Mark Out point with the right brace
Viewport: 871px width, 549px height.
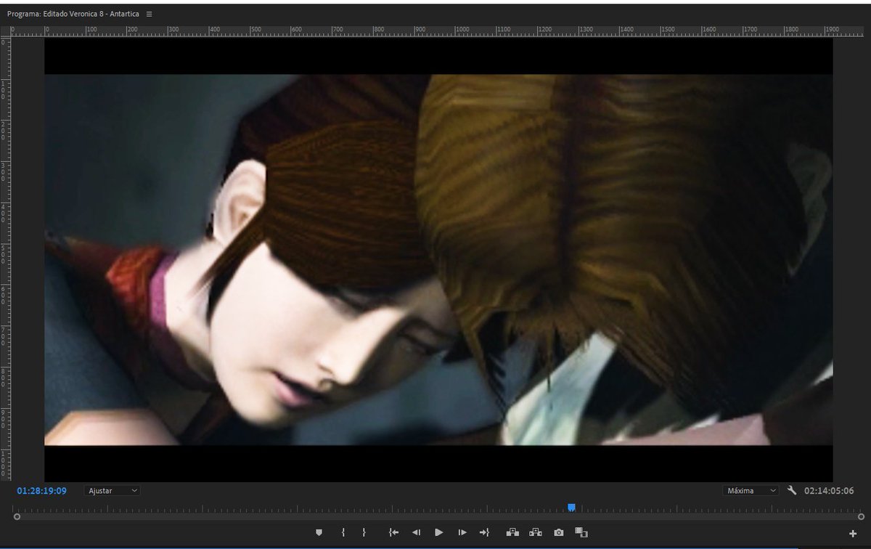tap(364, 532)
